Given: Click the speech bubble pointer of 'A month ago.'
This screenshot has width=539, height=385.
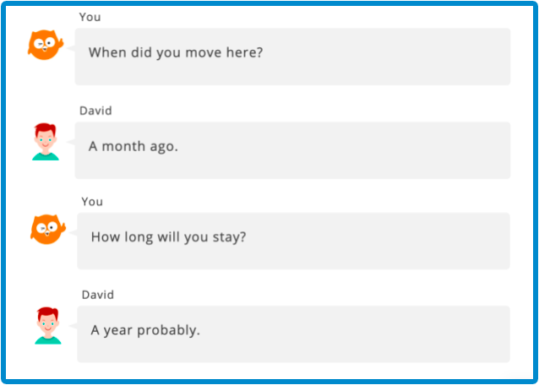Looking at the screenshot, I should [x=71, y=142].
